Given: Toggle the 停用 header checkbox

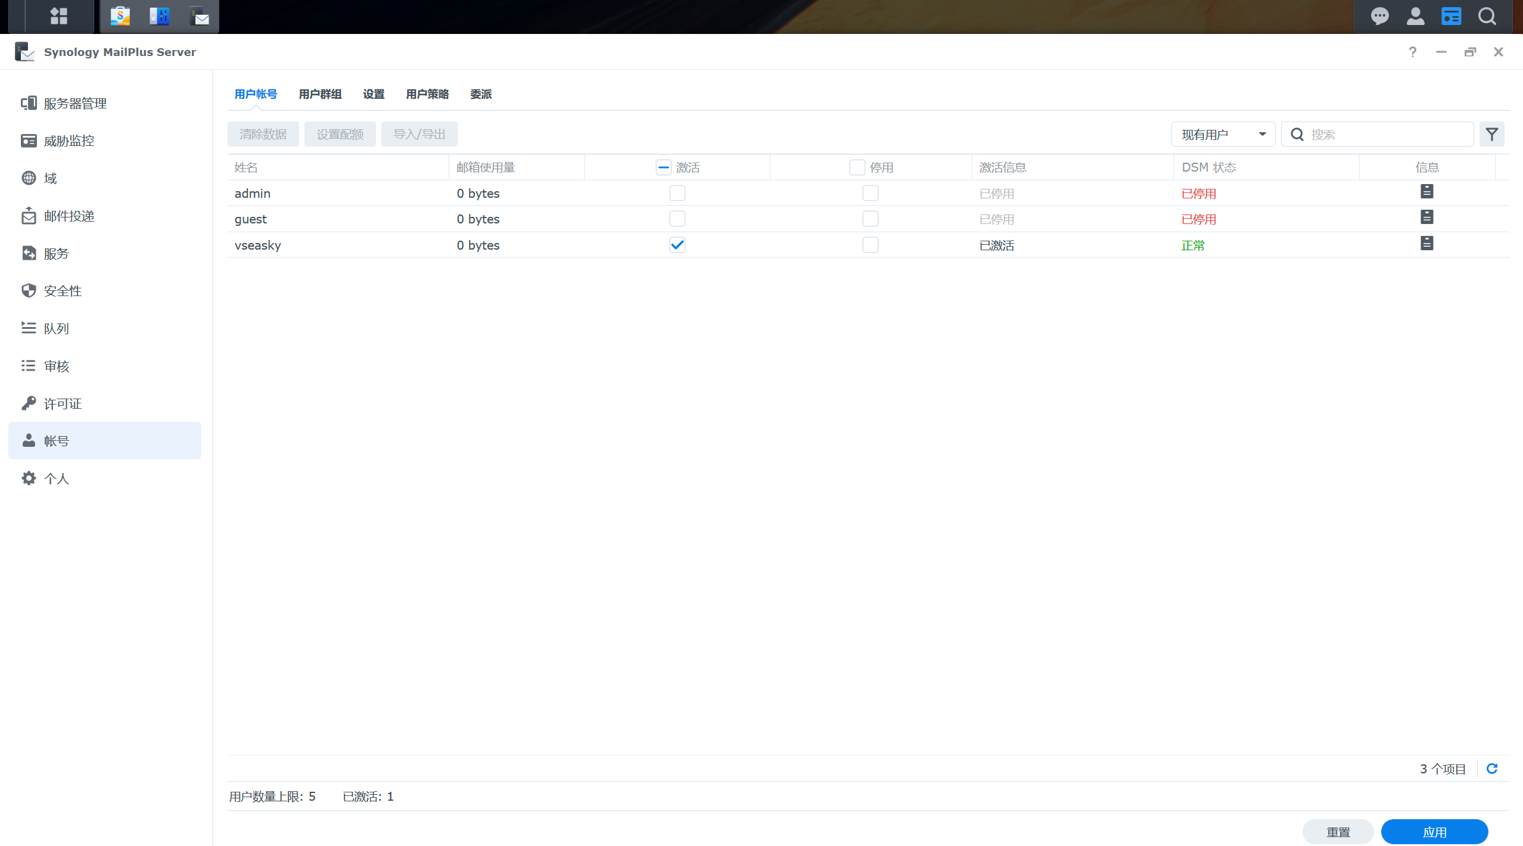Looking at the screenshot, I should click(857, 167).
